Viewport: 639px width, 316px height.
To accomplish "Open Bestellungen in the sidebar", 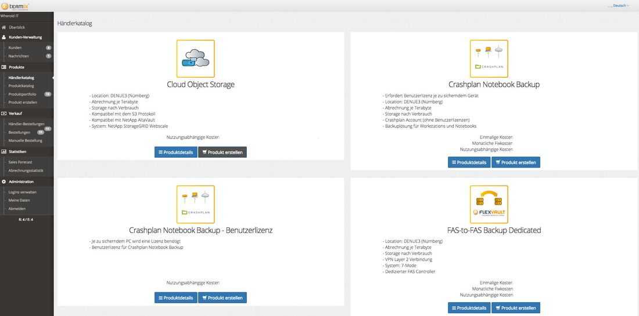I will (x=19, y=133).
